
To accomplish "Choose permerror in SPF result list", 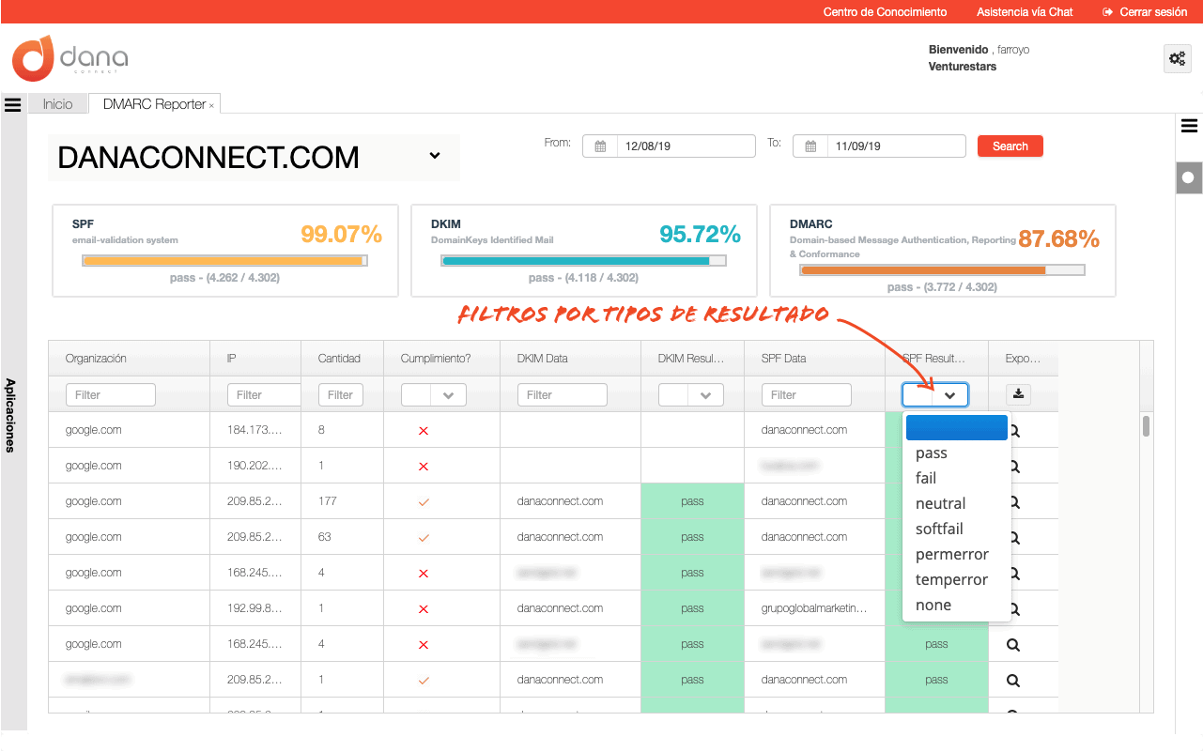I will (956, 555).
